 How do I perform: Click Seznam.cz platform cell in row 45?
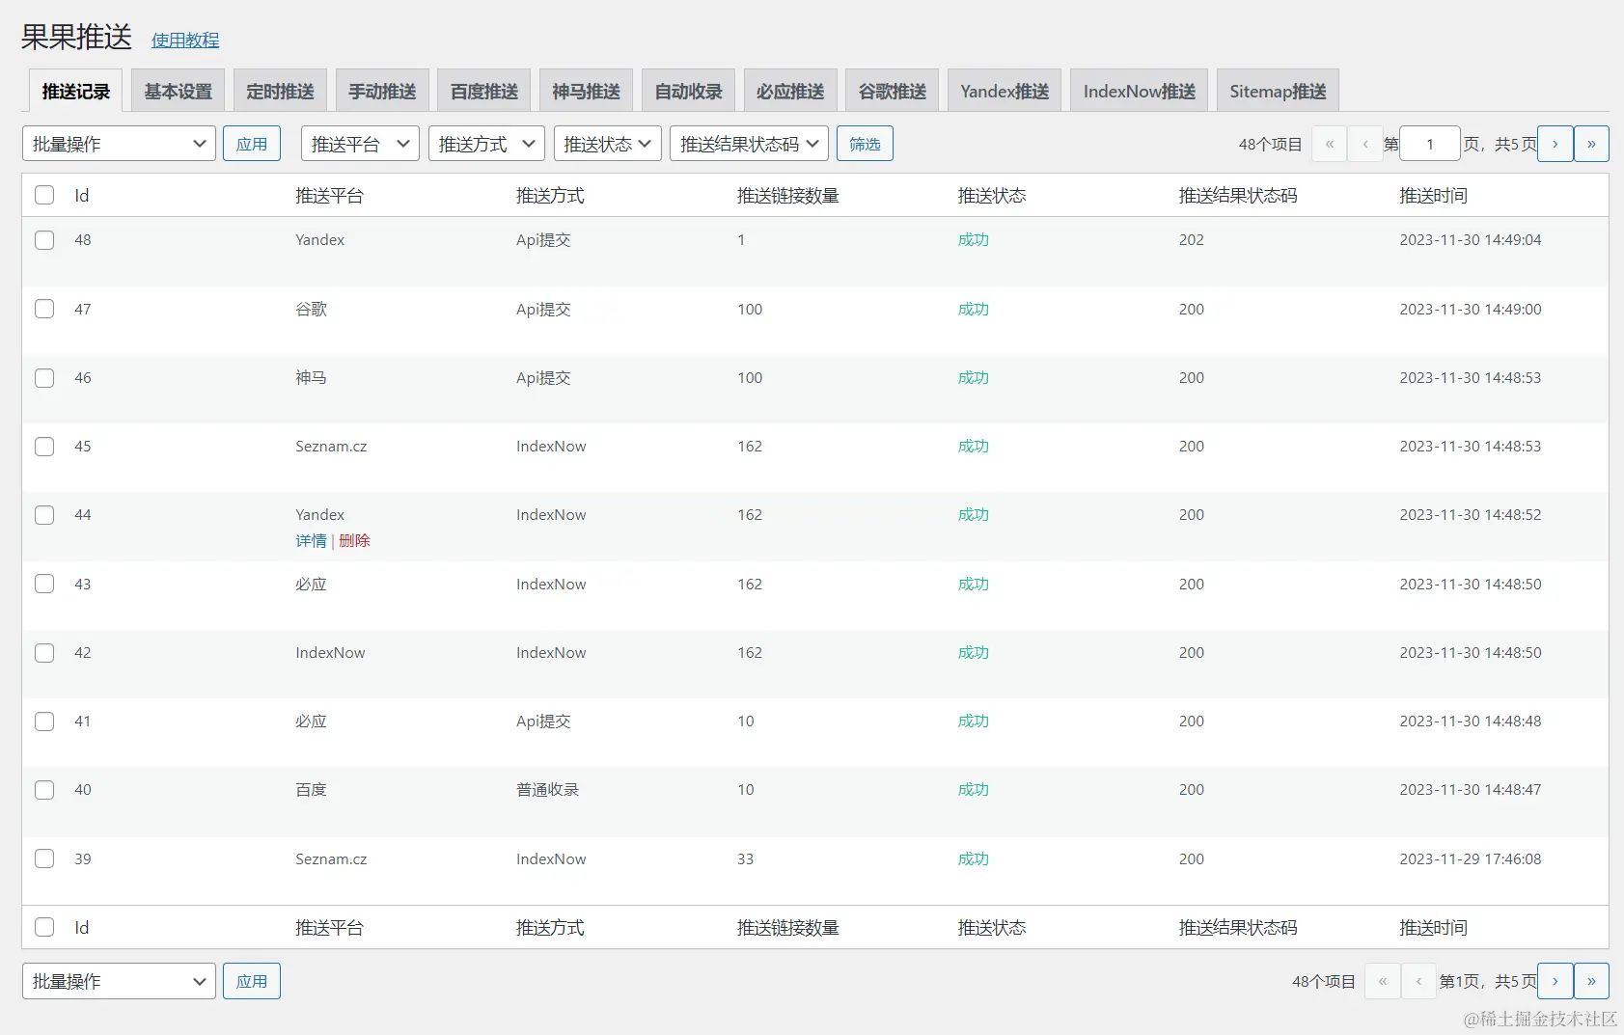point(331,446)
